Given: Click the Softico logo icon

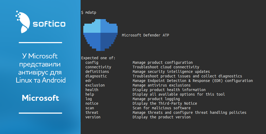Looking at the screenshot, I should 23,23.
